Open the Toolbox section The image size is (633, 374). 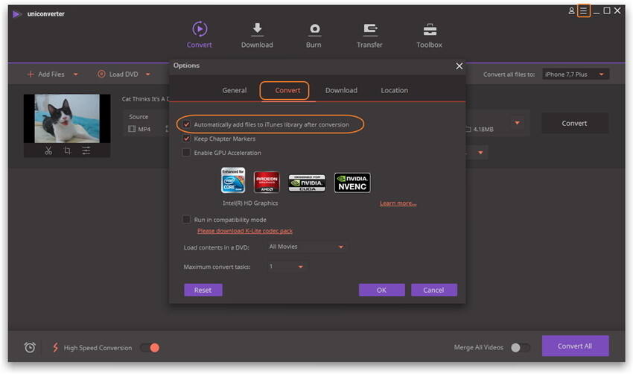click(429, 35)
